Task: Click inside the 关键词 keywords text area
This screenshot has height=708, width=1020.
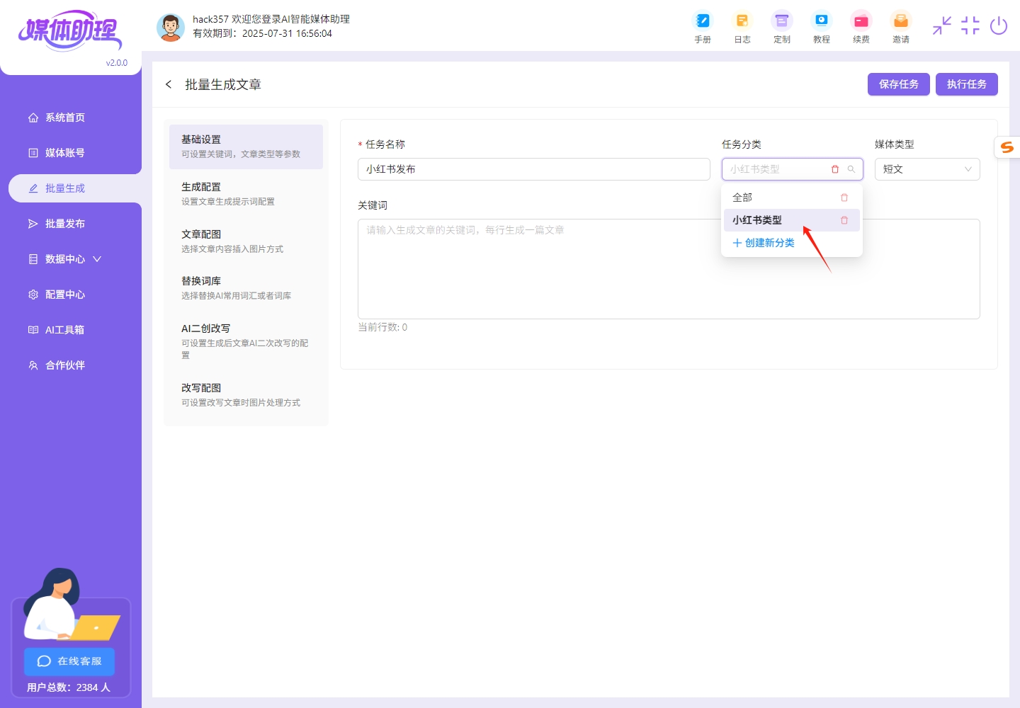Action: [x=669, y=269]
